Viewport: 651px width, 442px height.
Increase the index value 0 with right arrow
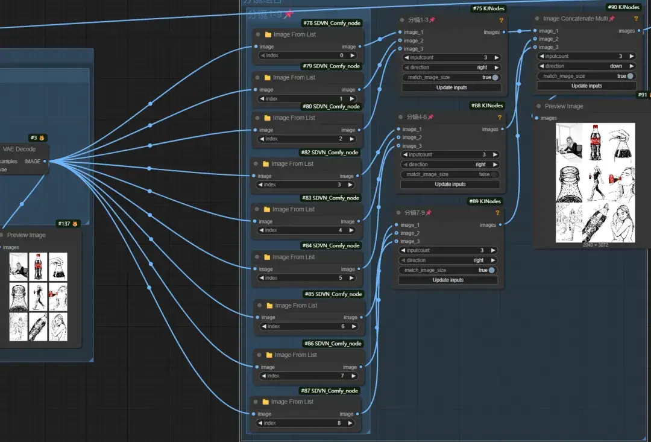(353, 55)
